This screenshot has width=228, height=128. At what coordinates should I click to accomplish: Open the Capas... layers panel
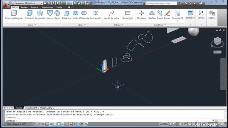tap(212, 15)
